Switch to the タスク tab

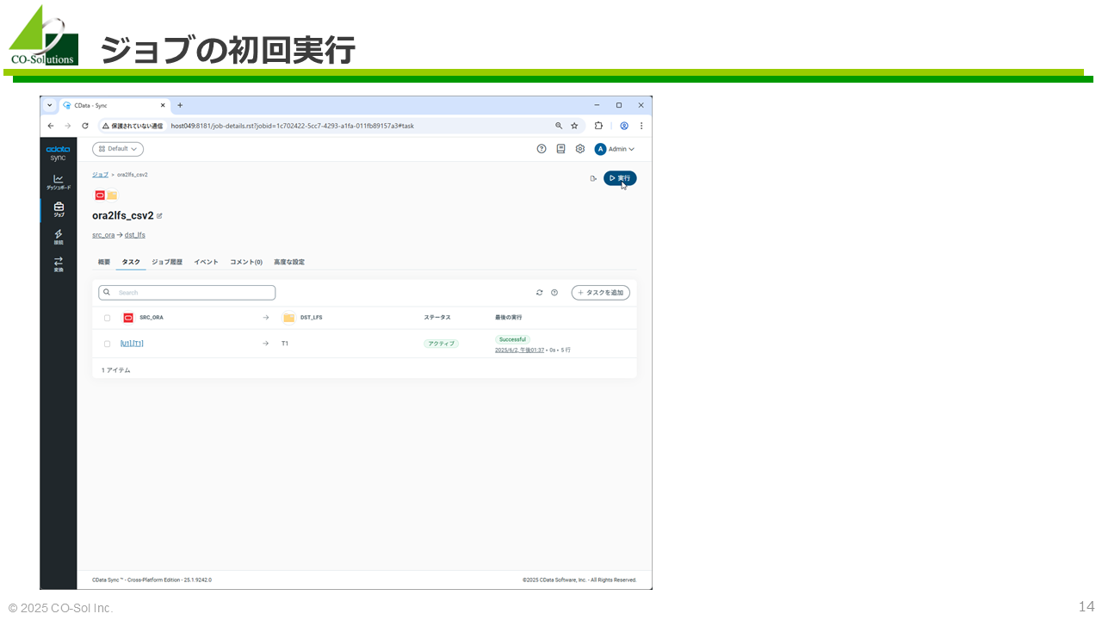131,262
